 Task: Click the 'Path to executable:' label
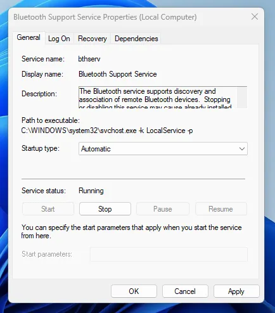pos(51,120)
